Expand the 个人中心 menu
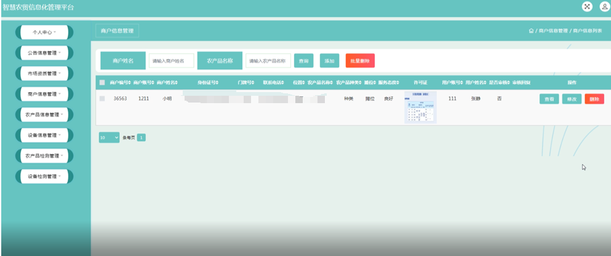 [x=44, y=33]
